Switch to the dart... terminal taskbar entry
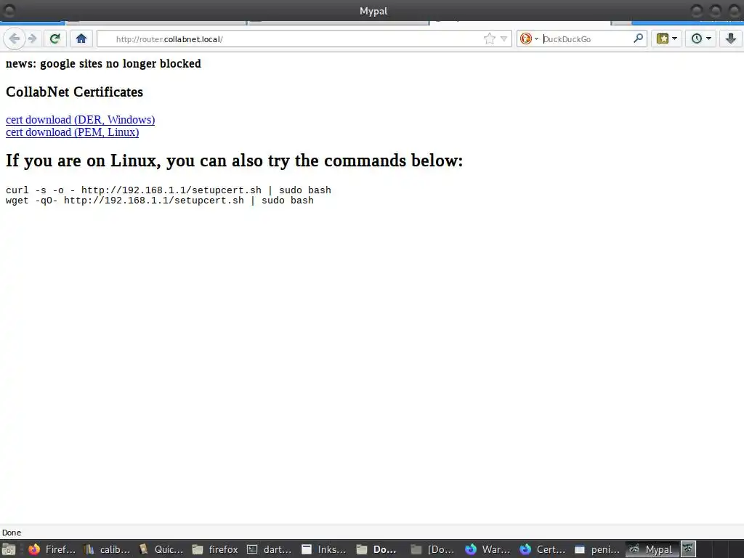The width and height of the screenshot is (744, 558). click(270, 549)
